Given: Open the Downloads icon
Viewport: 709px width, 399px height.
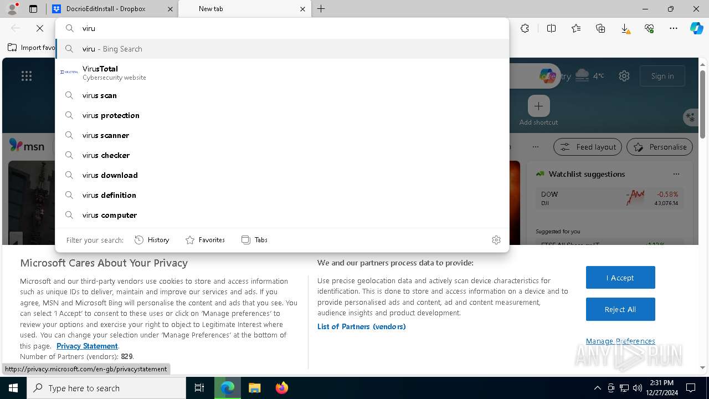Looking at the screenshot, I should tap(625, 28).
